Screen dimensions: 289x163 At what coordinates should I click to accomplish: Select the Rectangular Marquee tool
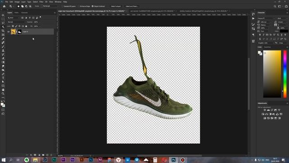3,19
